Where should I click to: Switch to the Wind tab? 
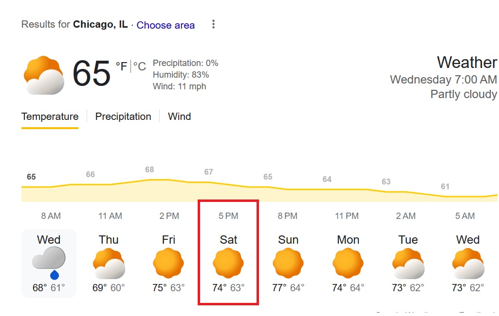pyautogui.click(x=179, y=116)
